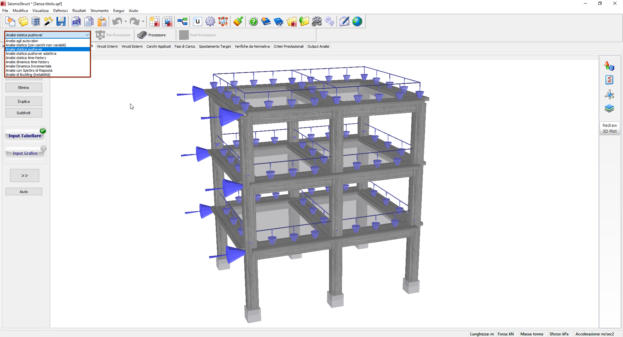Toggle Input Tabellare mode
This screenshot has width=623, height=337.
pos(25,136)
